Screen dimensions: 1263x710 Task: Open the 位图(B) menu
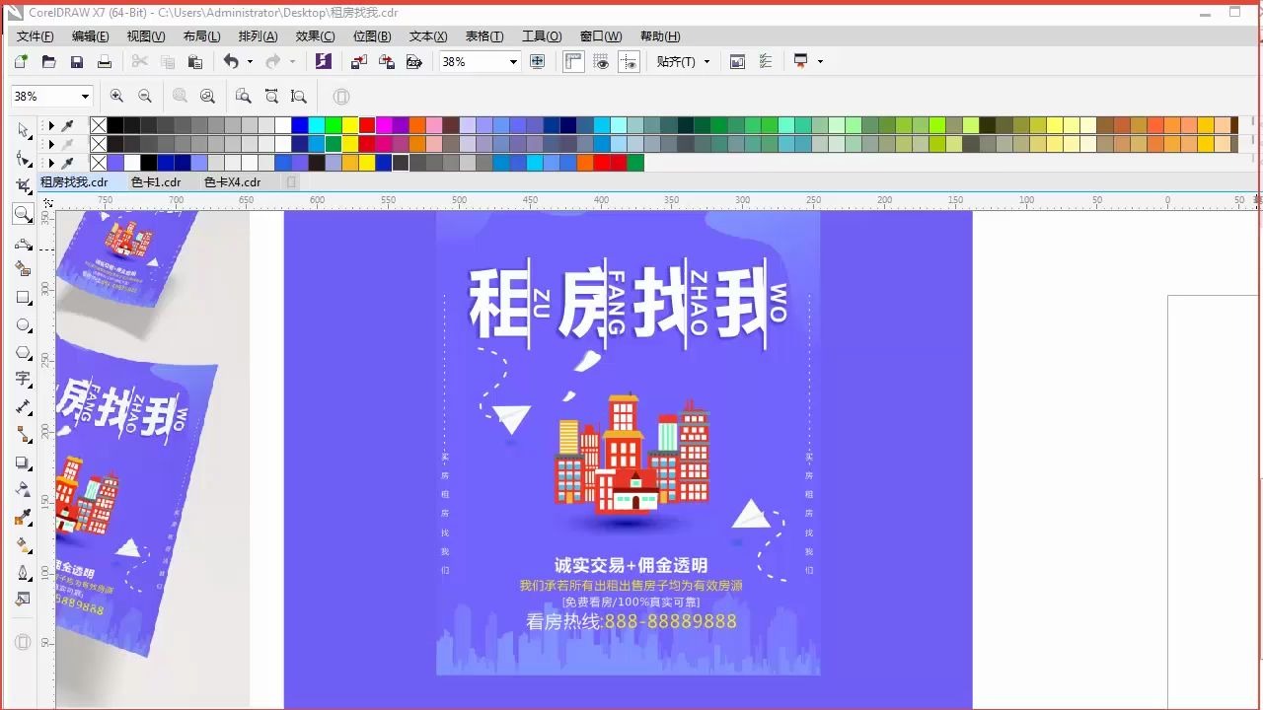pos(372,36)
